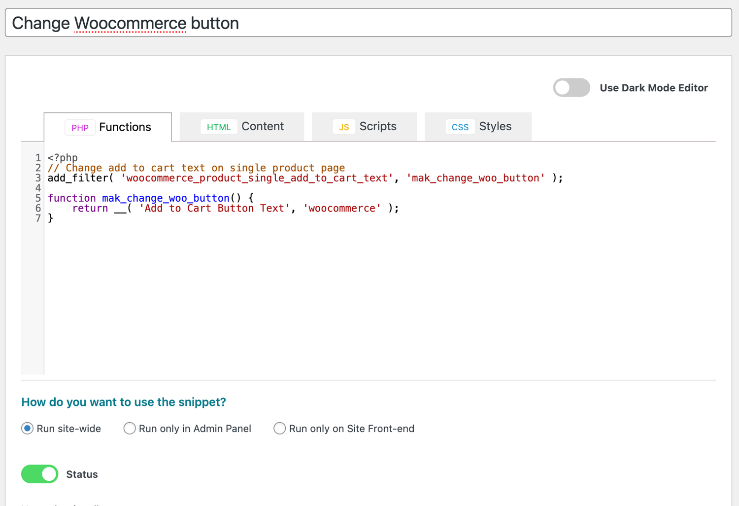Click the return keyword on line 6
The width and height of the screenshot is (739, 506).
pos(90,208)
